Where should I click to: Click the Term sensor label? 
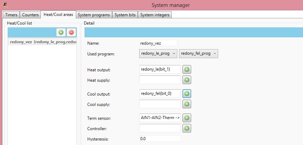pyautogui.click(x=99, y=118)
